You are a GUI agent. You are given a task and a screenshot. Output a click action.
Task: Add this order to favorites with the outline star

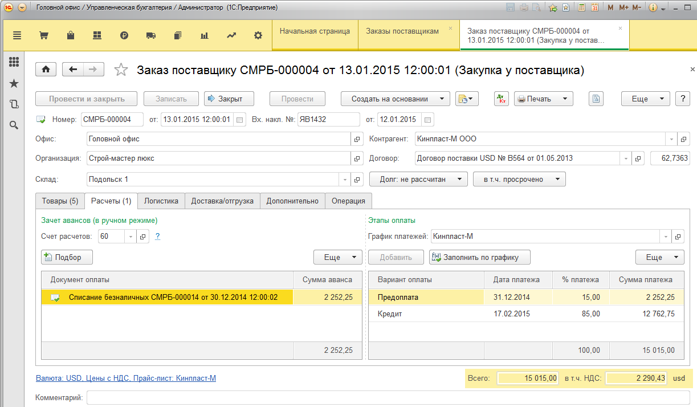tap(121, 70)
